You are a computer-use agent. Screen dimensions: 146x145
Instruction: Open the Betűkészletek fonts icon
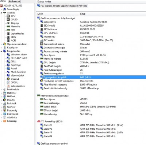(x=8, y=86)
